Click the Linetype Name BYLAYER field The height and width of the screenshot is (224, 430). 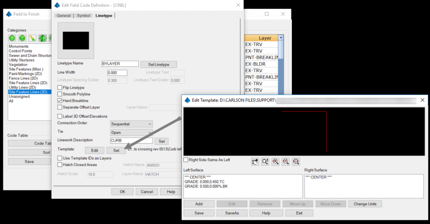click(120, 64)
